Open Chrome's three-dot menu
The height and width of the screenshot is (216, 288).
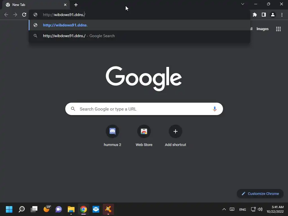(x=282, y=15)
